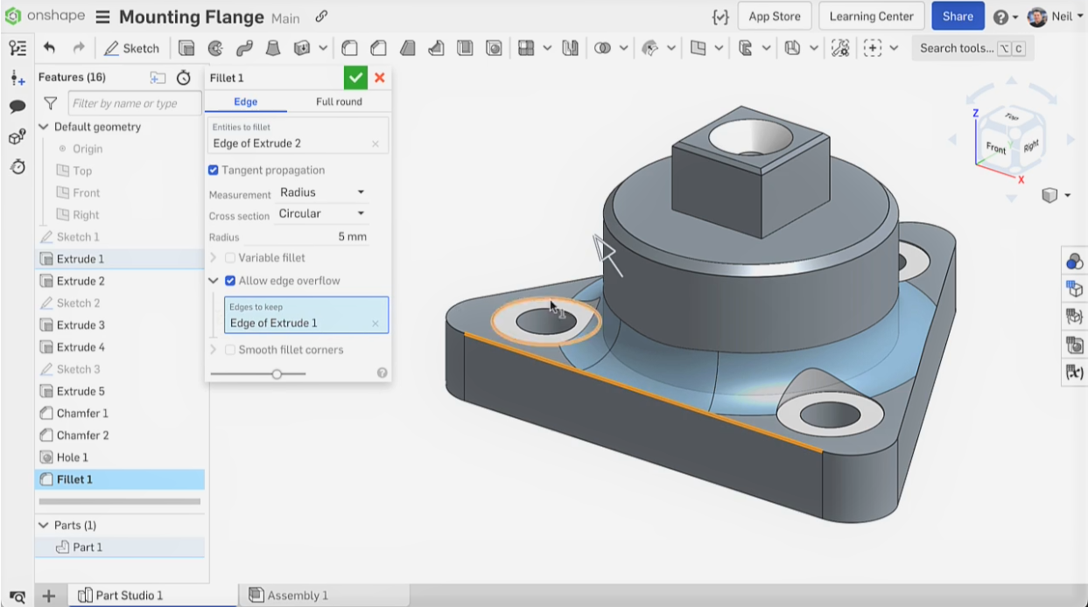The width and height of the screenshot is (1088, 607).
Task: Click the add folder icon in Features header
Action: point(158,78)
